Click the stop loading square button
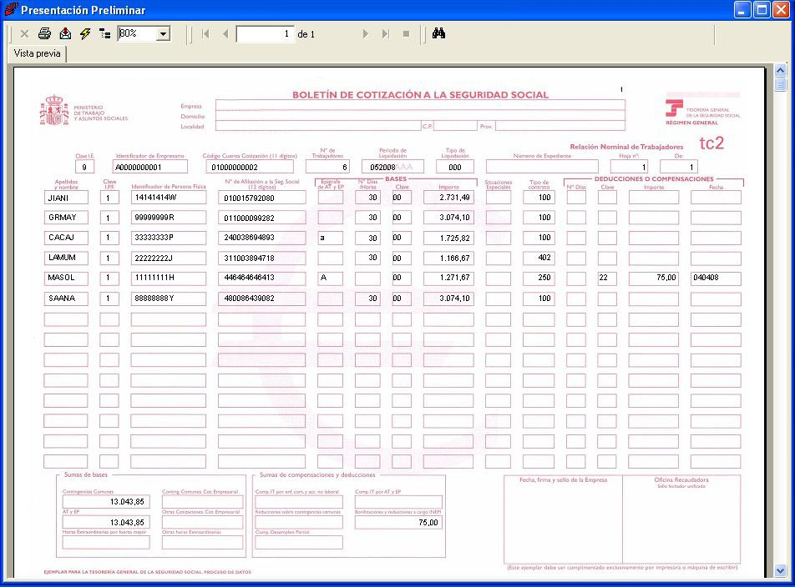This screenshot has width=795, height=587. (406, 34)
